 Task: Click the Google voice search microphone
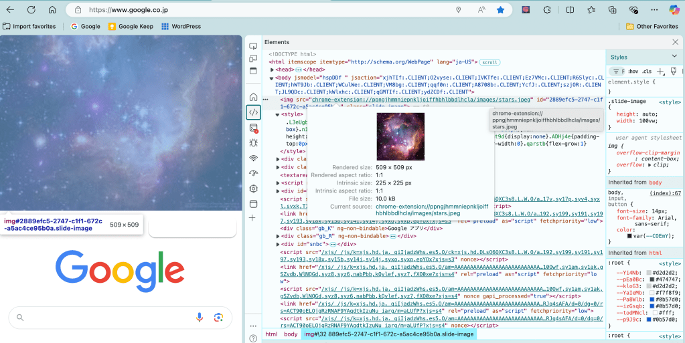click(x=200, y=318)
